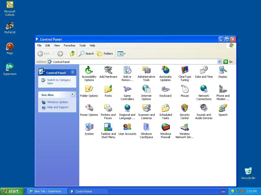Switch to New Tab - Supermium taskbar item
This screenshot has width=261, height=195.
click(47, 191)
